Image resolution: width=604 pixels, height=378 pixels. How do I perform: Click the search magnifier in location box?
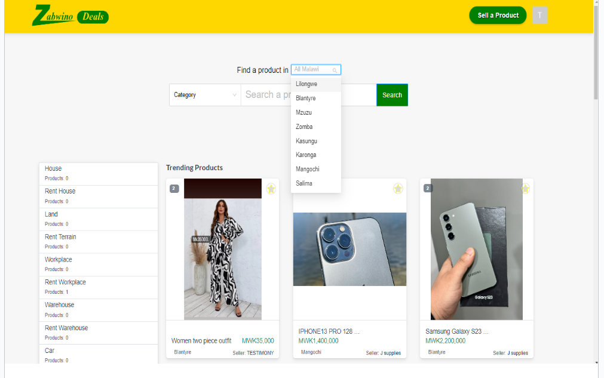coord(335,70)
